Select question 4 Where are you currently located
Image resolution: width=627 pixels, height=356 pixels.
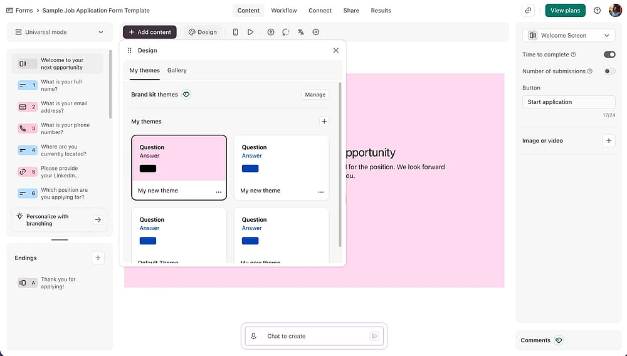57,150
